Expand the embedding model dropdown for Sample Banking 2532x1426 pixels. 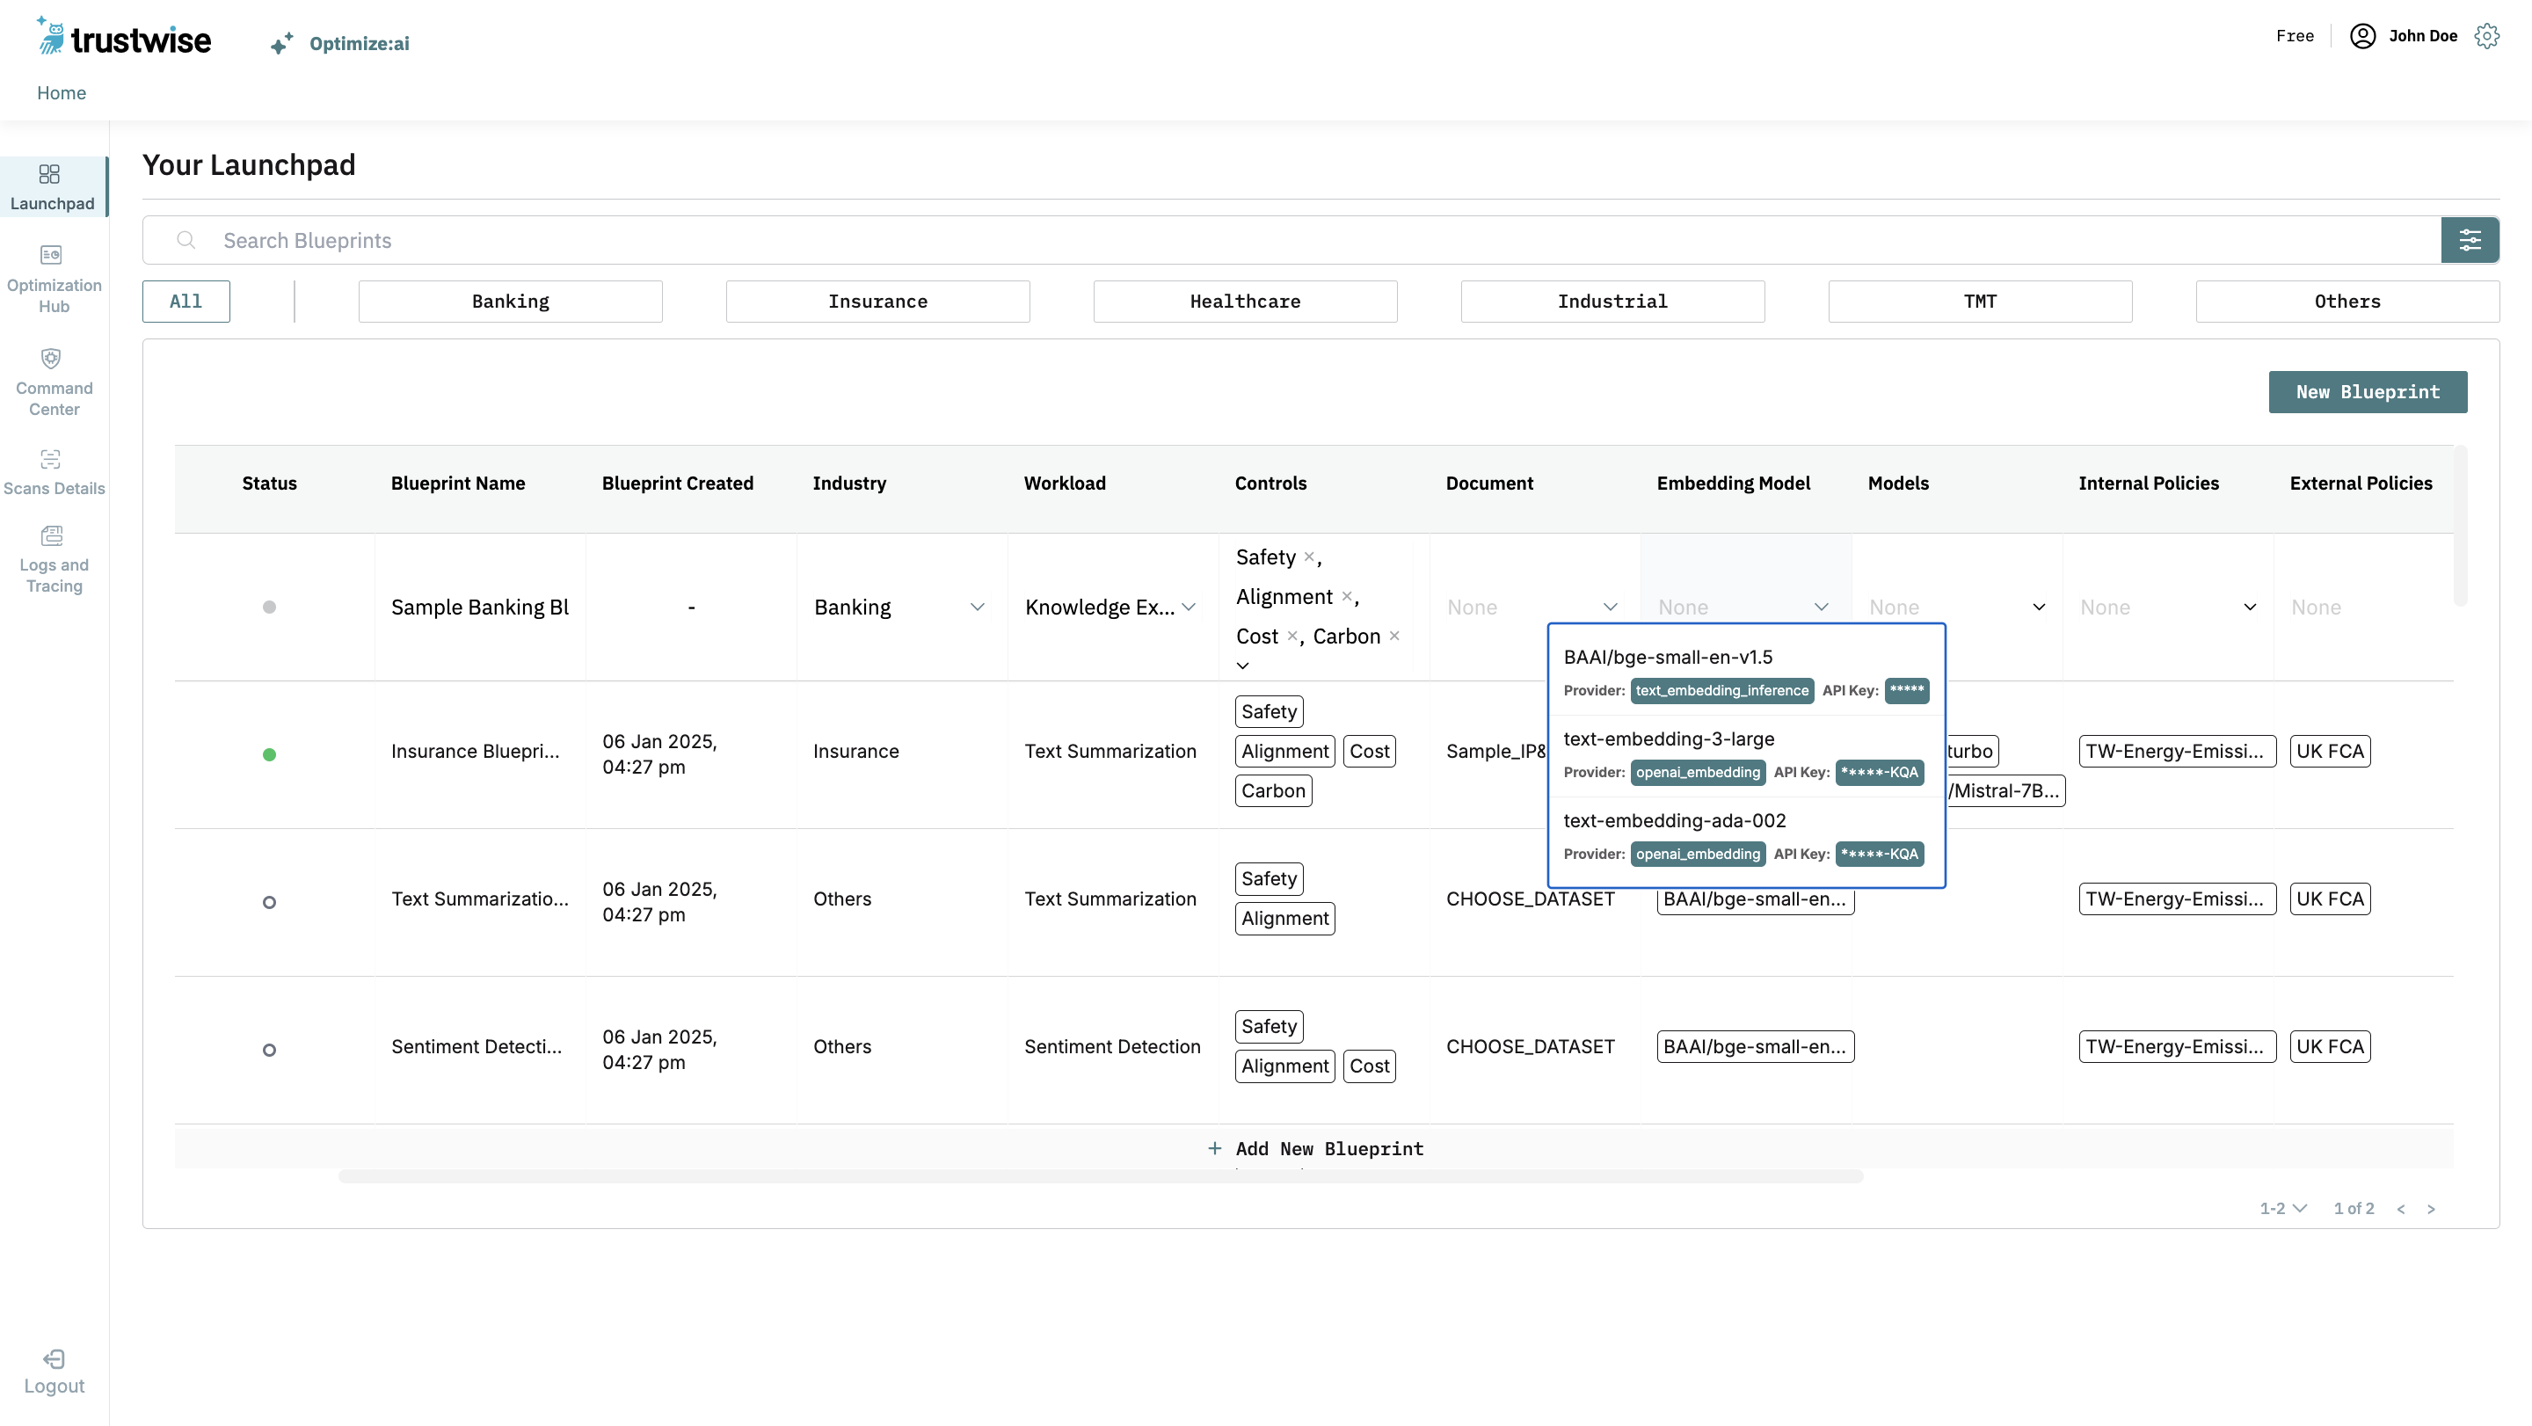coord(1821,607)
